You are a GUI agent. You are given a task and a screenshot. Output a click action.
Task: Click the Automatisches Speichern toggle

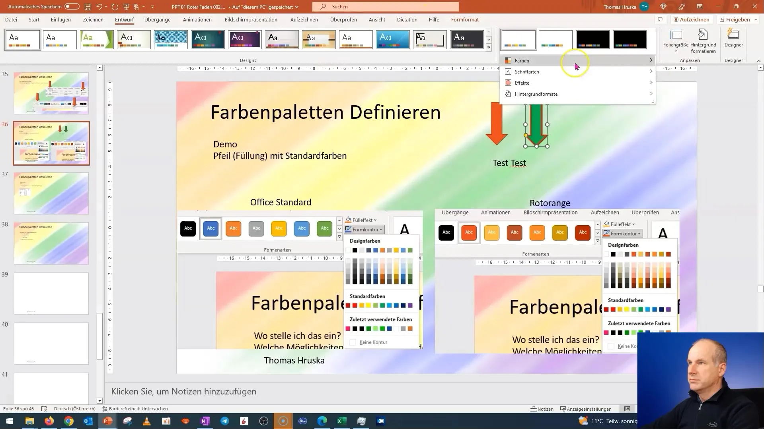coord(73,6)
